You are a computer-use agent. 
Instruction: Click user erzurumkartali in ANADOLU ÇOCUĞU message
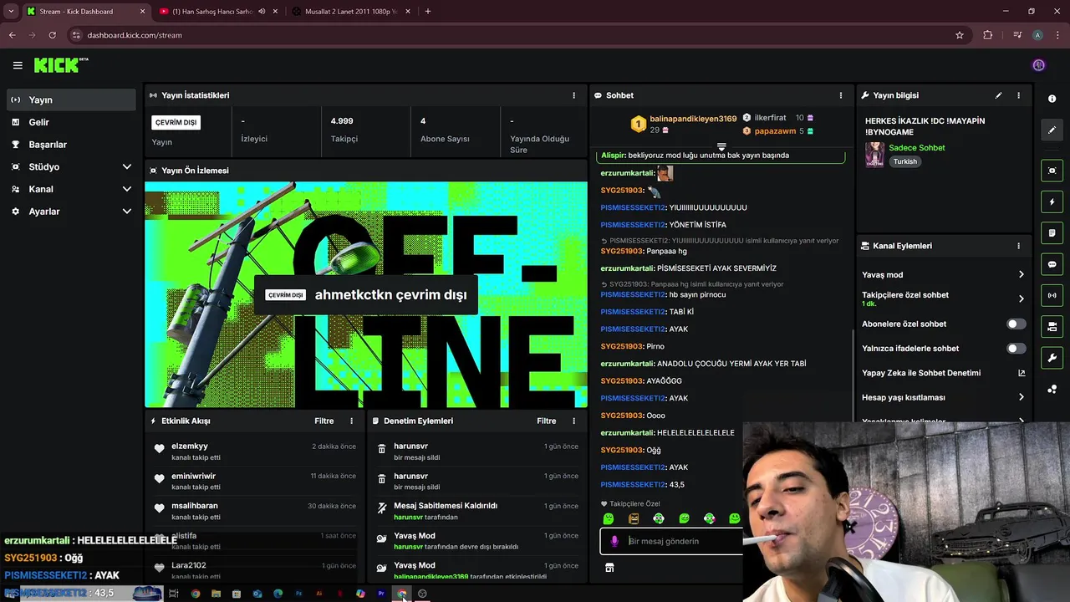click(x=627, y=364)
